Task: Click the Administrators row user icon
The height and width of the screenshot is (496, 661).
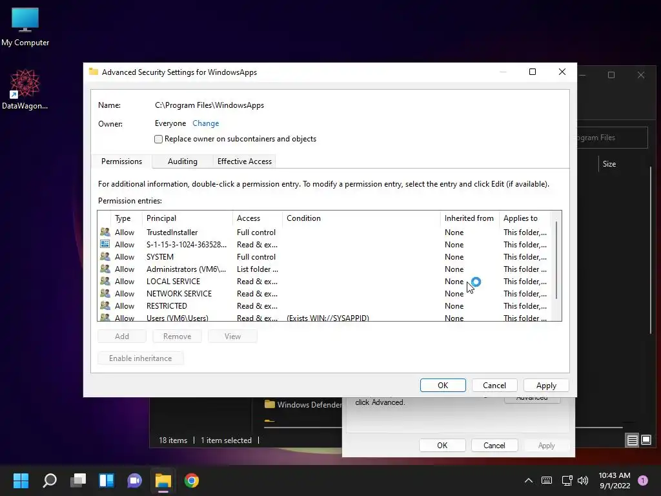Action: click(x=105, y=269)
